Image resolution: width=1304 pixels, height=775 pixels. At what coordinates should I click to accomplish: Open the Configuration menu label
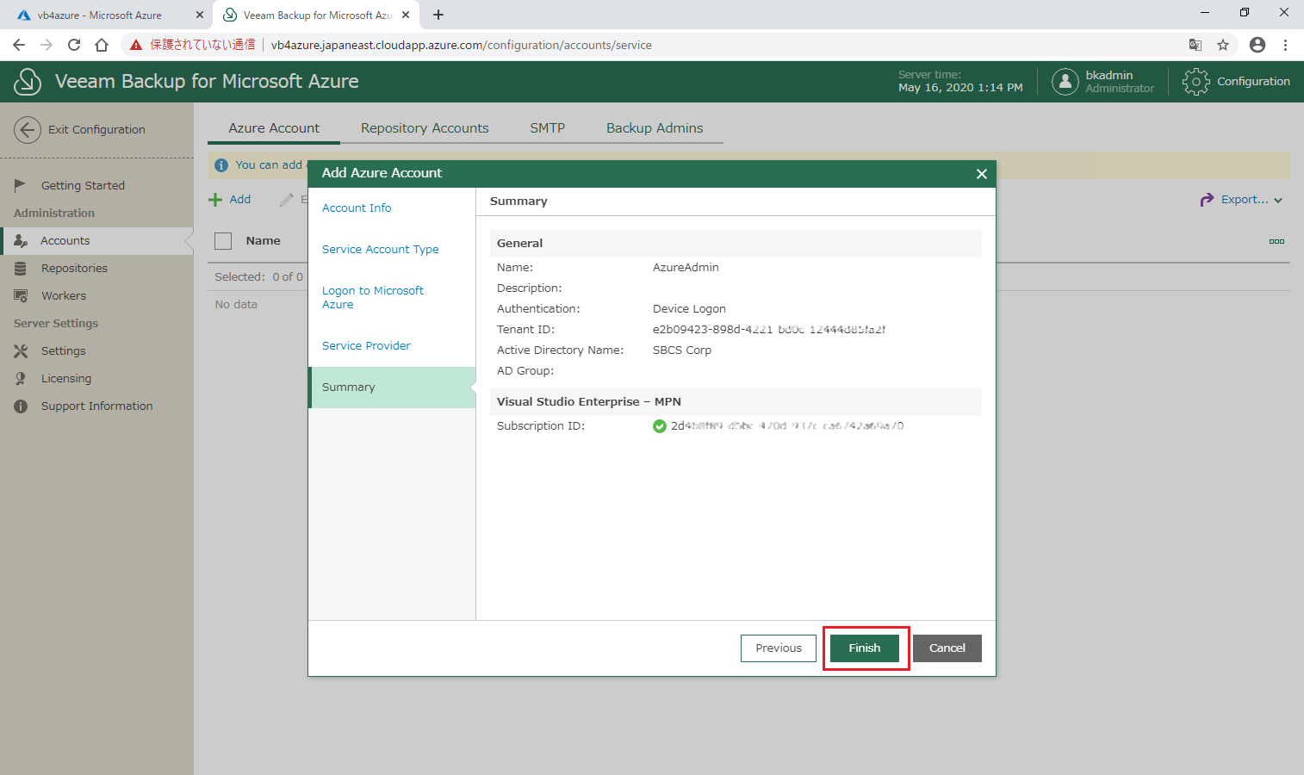(1253, 82)
